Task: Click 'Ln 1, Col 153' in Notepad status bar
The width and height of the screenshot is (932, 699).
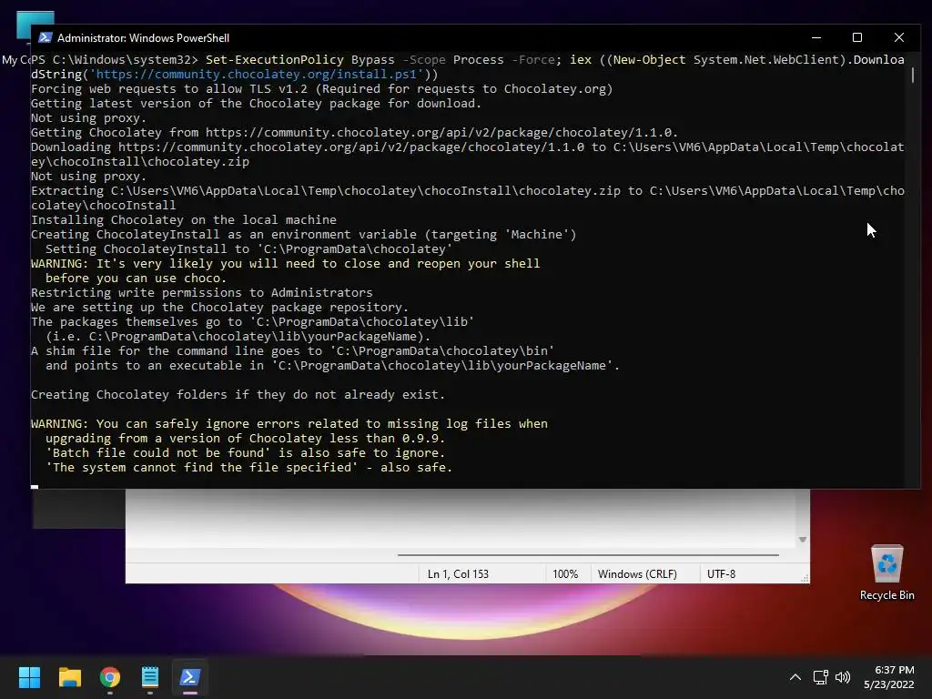Action: tap(458, 573)
